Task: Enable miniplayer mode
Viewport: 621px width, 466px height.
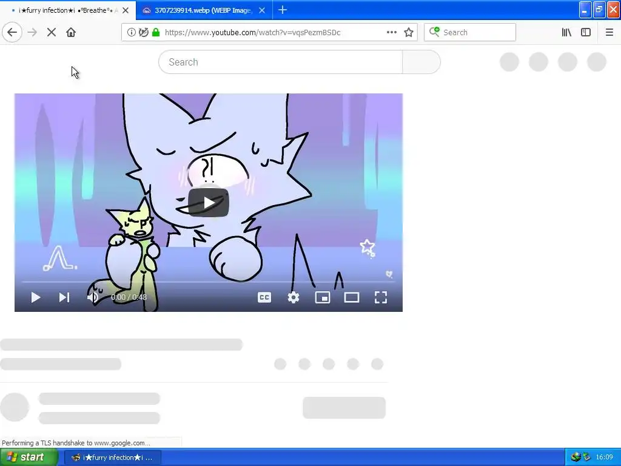Action: pos(323,297)
